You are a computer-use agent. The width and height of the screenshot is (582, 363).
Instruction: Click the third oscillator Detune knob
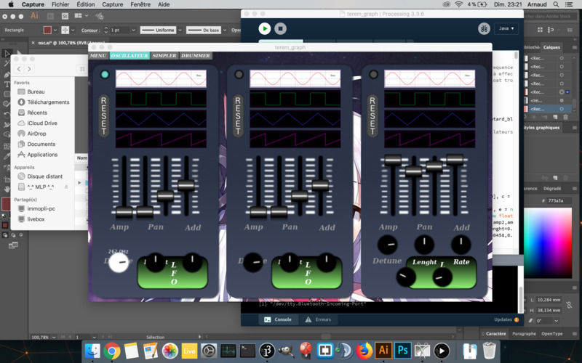(x=388, y=245)
